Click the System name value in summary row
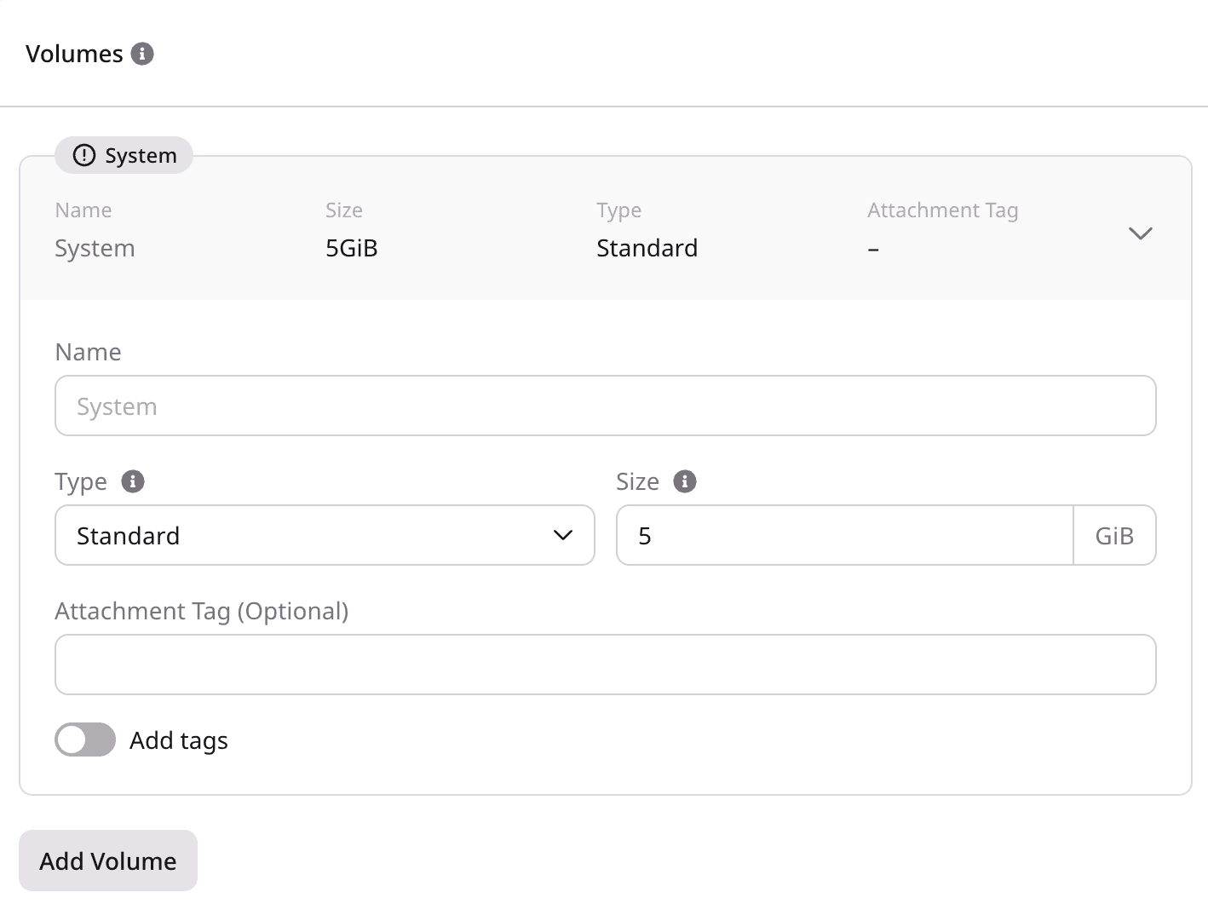Image resolution: width=1208 pixels, height=915 pixels. click(95, 248)
